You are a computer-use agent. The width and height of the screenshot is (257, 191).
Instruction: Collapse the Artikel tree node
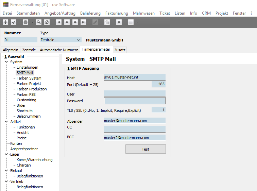coord(6,122)
